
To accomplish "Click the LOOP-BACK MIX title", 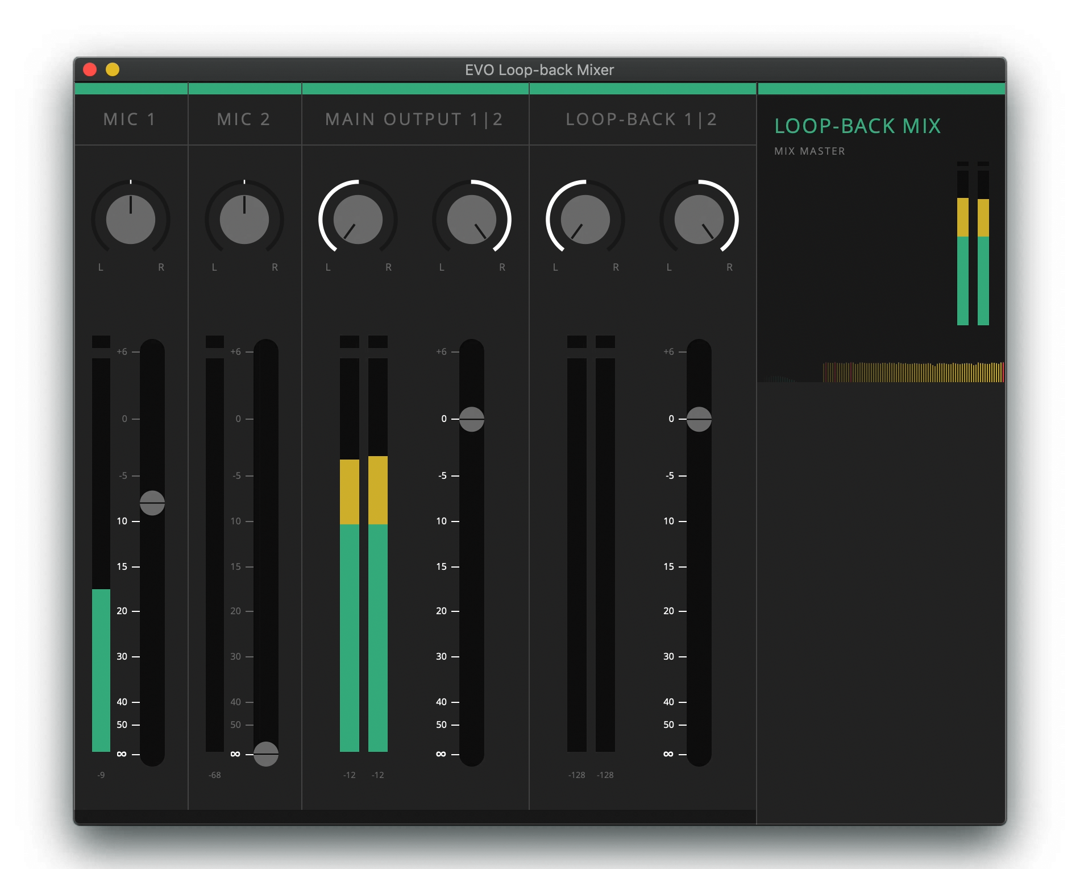I will (857, 126).
